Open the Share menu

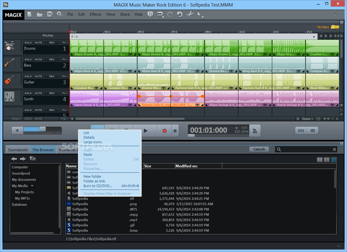click(125, 14)
